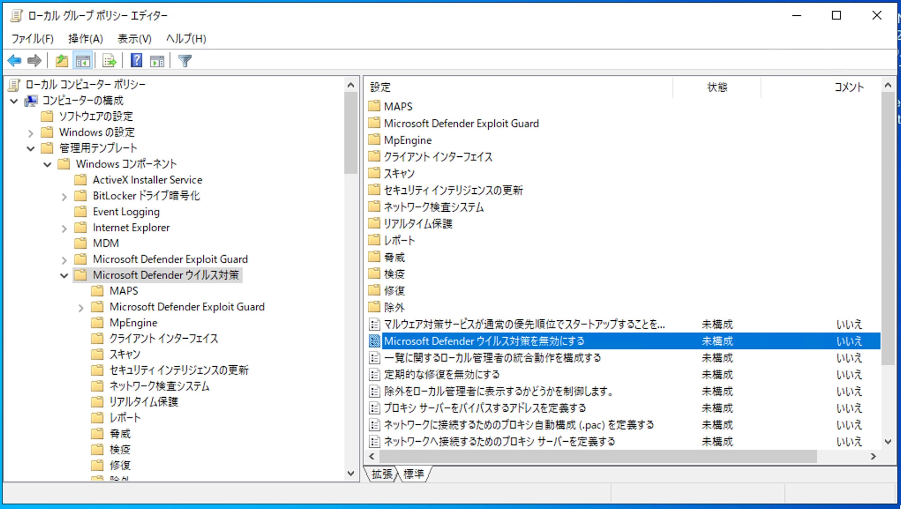Select the リアルタイム保護 folder in the settings list

coord(419,223)
